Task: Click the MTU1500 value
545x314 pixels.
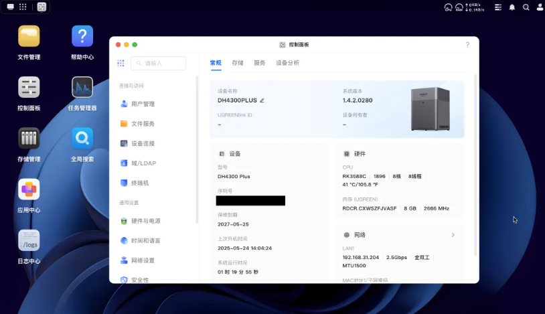Action: pyautogui.click(x=354, y=266)
